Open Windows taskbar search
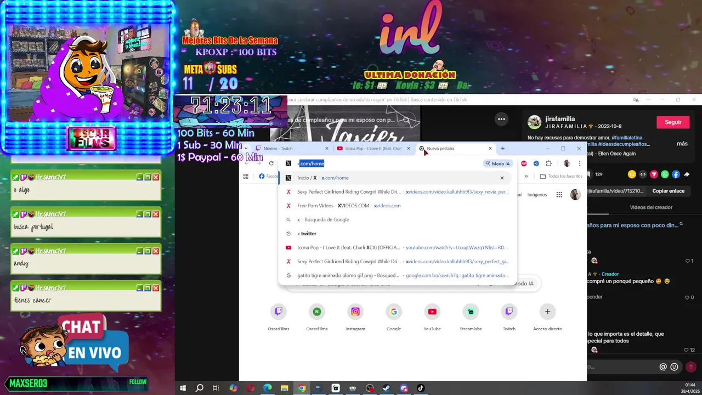 200,388
